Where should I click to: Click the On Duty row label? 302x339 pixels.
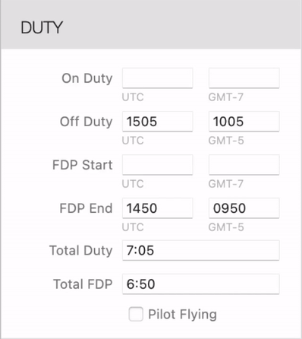(87, 78)
